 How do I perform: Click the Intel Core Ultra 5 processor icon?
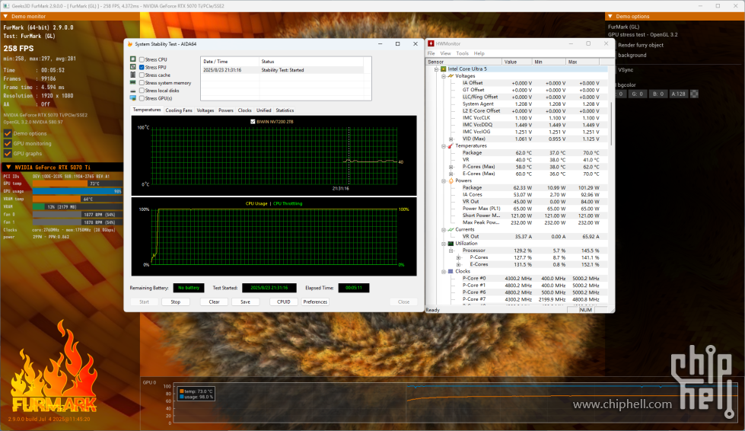tap(444, 69)
